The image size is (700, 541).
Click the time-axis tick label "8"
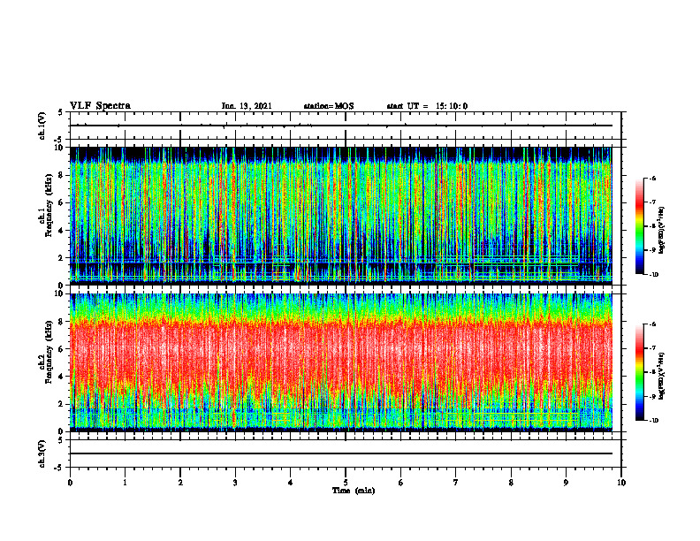[x=511, y=483]
